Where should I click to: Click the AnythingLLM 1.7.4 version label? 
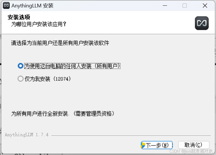27,135
